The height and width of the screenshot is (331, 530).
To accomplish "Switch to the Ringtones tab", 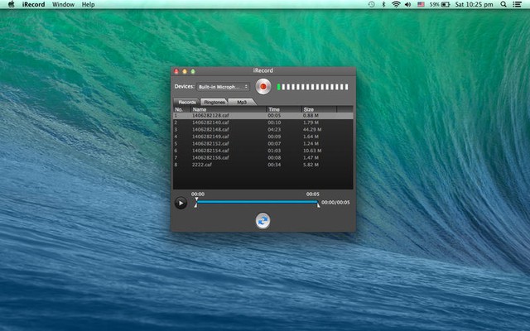I will (x=214, y=102).
